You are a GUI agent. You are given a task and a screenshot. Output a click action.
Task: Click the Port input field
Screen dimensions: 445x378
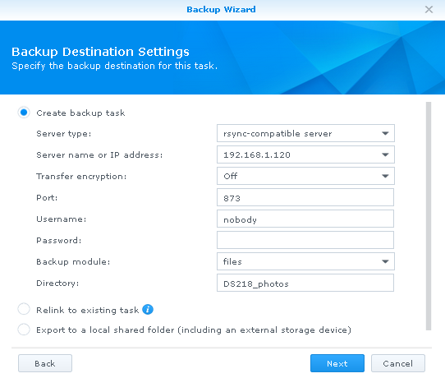305,197
